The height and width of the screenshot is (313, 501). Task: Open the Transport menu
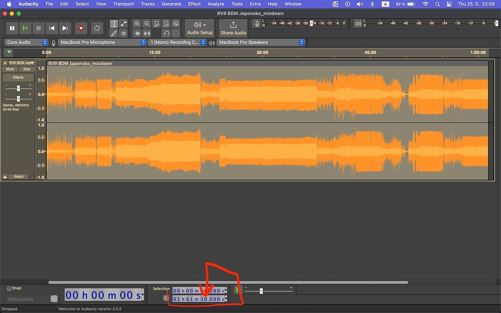coord(123,3)
